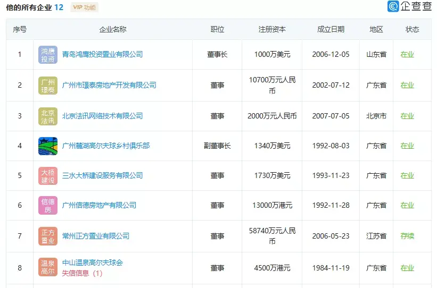Open 广州麓湖高尔夫球乡村俱乐部 link
437x288 pixels.
coord(105,146)
